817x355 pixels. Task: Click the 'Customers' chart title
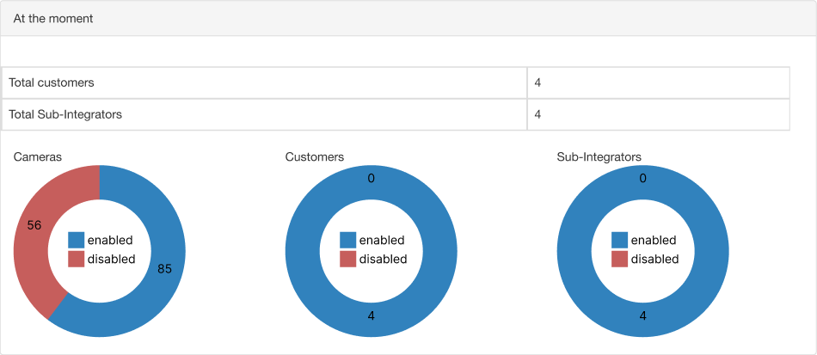315,156
